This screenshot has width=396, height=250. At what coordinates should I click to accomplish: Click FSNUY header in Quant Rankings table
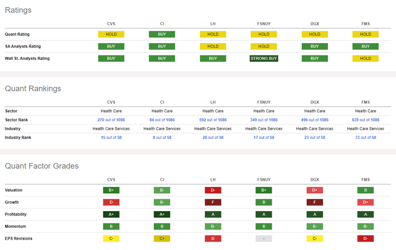tap(264, 102)
